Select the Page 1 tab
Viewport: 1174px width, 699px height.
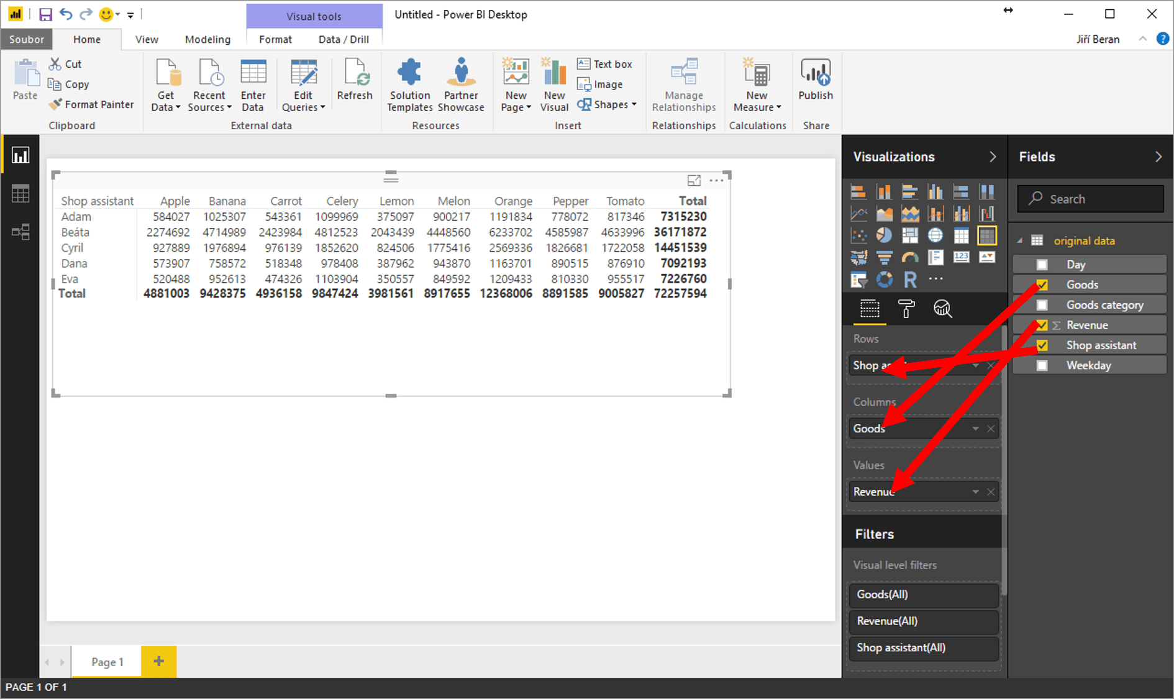107,662
